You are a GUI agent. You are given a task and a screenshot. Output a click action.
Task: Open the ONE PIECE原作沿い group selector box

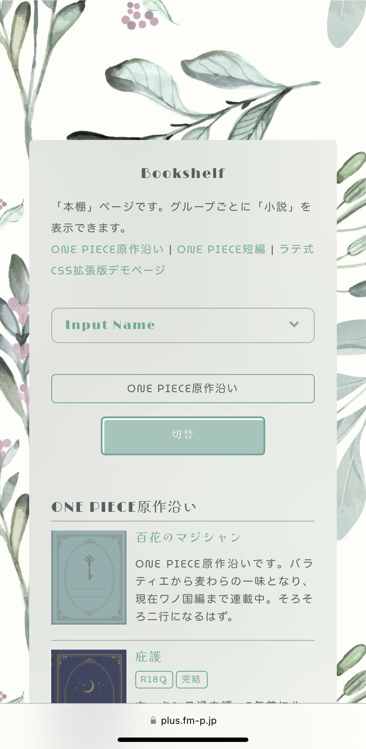(x=183, y=389)
